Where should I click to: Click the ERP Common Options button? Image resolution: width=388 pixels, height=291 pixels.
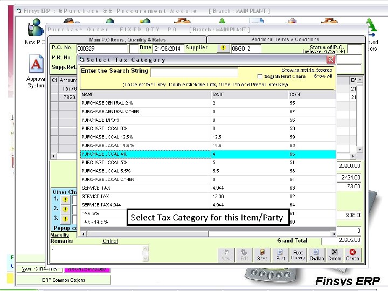click(x=64, y=280)
